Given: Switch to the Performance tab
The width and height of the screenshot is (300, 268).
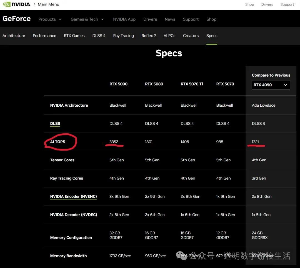Looking at the screenshot, I should pyautogui.click(x=44, y=36).
